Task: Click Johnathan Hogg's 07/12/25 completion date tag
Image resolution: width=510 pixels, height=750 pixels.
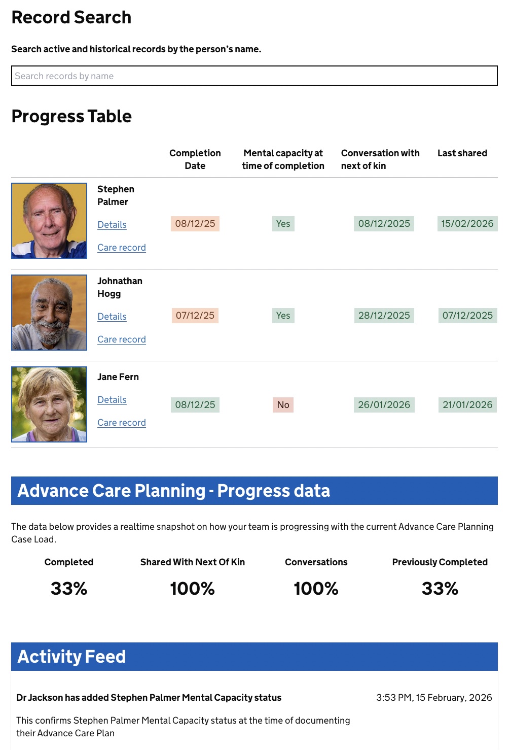Action: tap(195, 316)
